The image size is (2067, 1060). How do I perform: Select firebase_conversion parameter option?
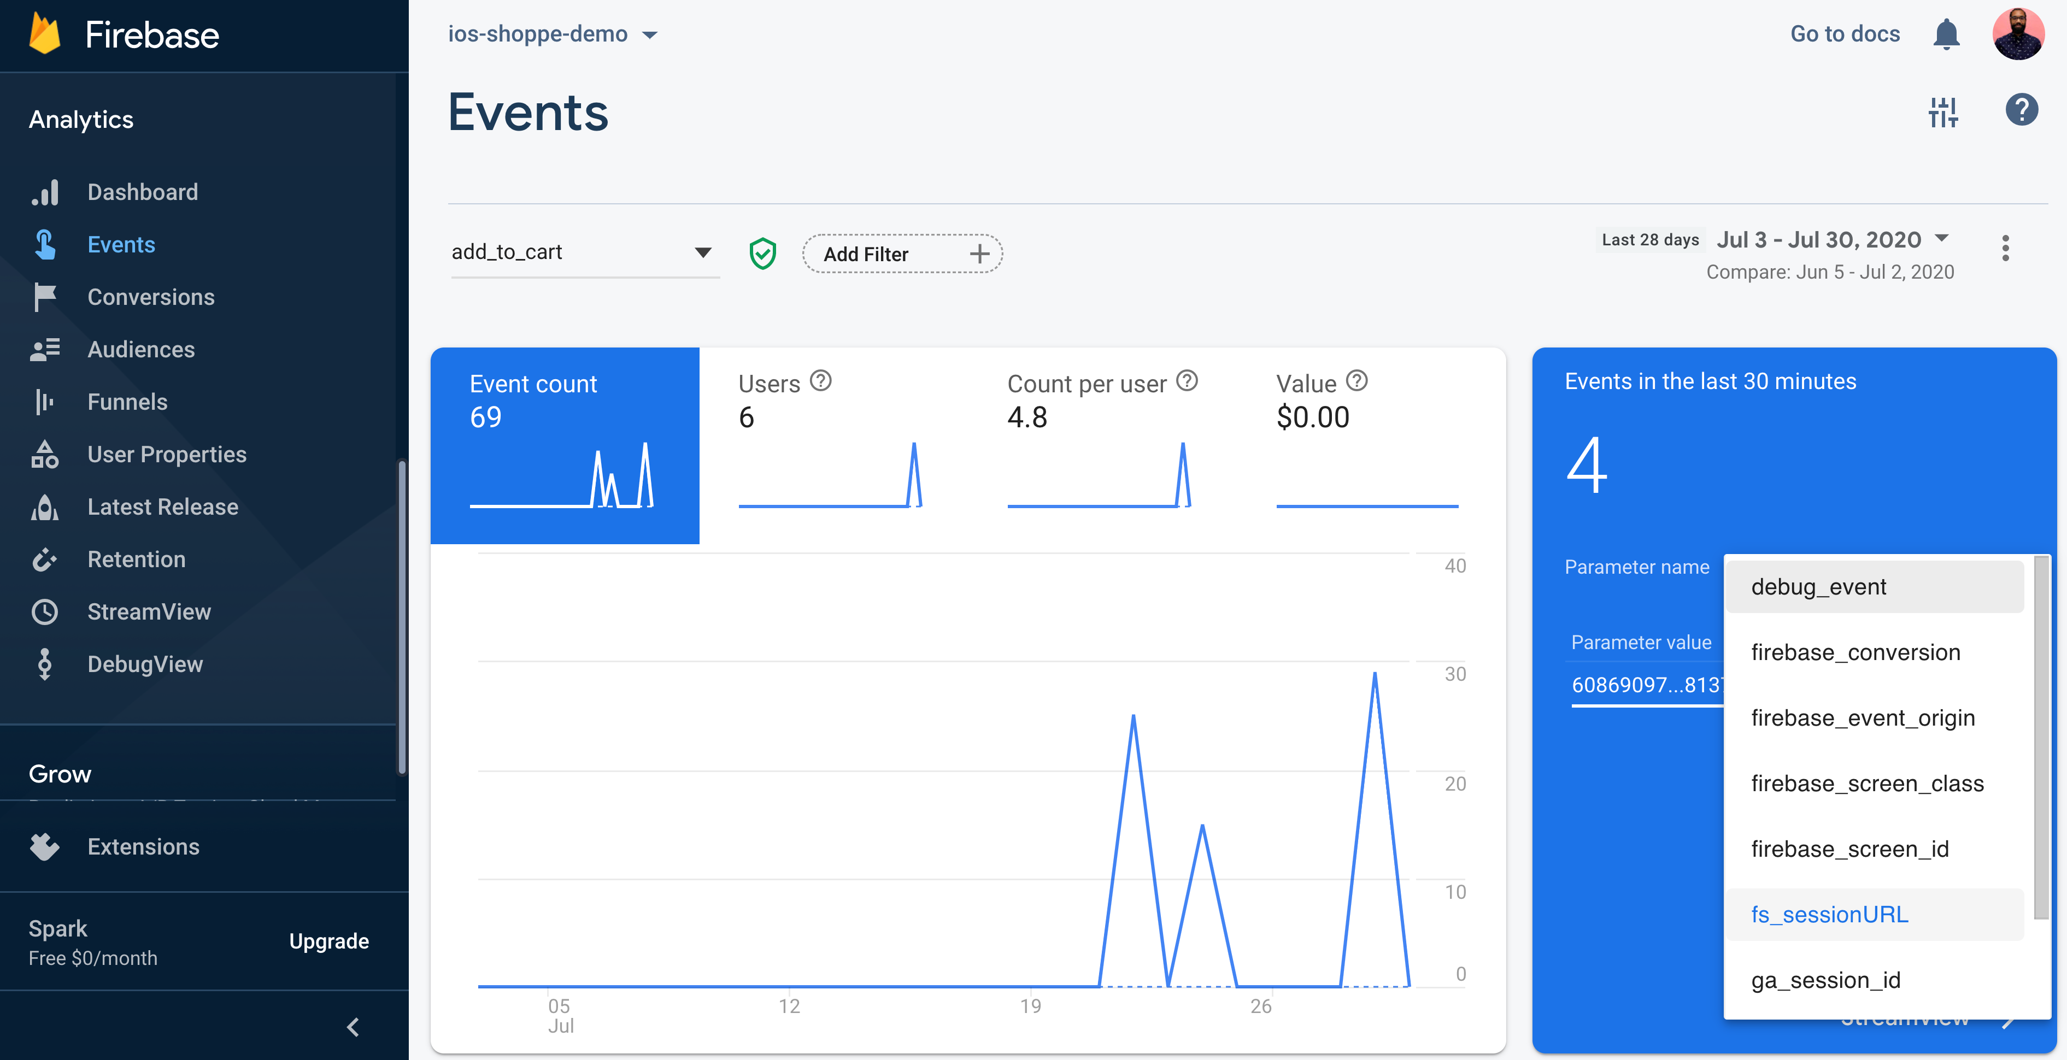[x=1875, y=653]
